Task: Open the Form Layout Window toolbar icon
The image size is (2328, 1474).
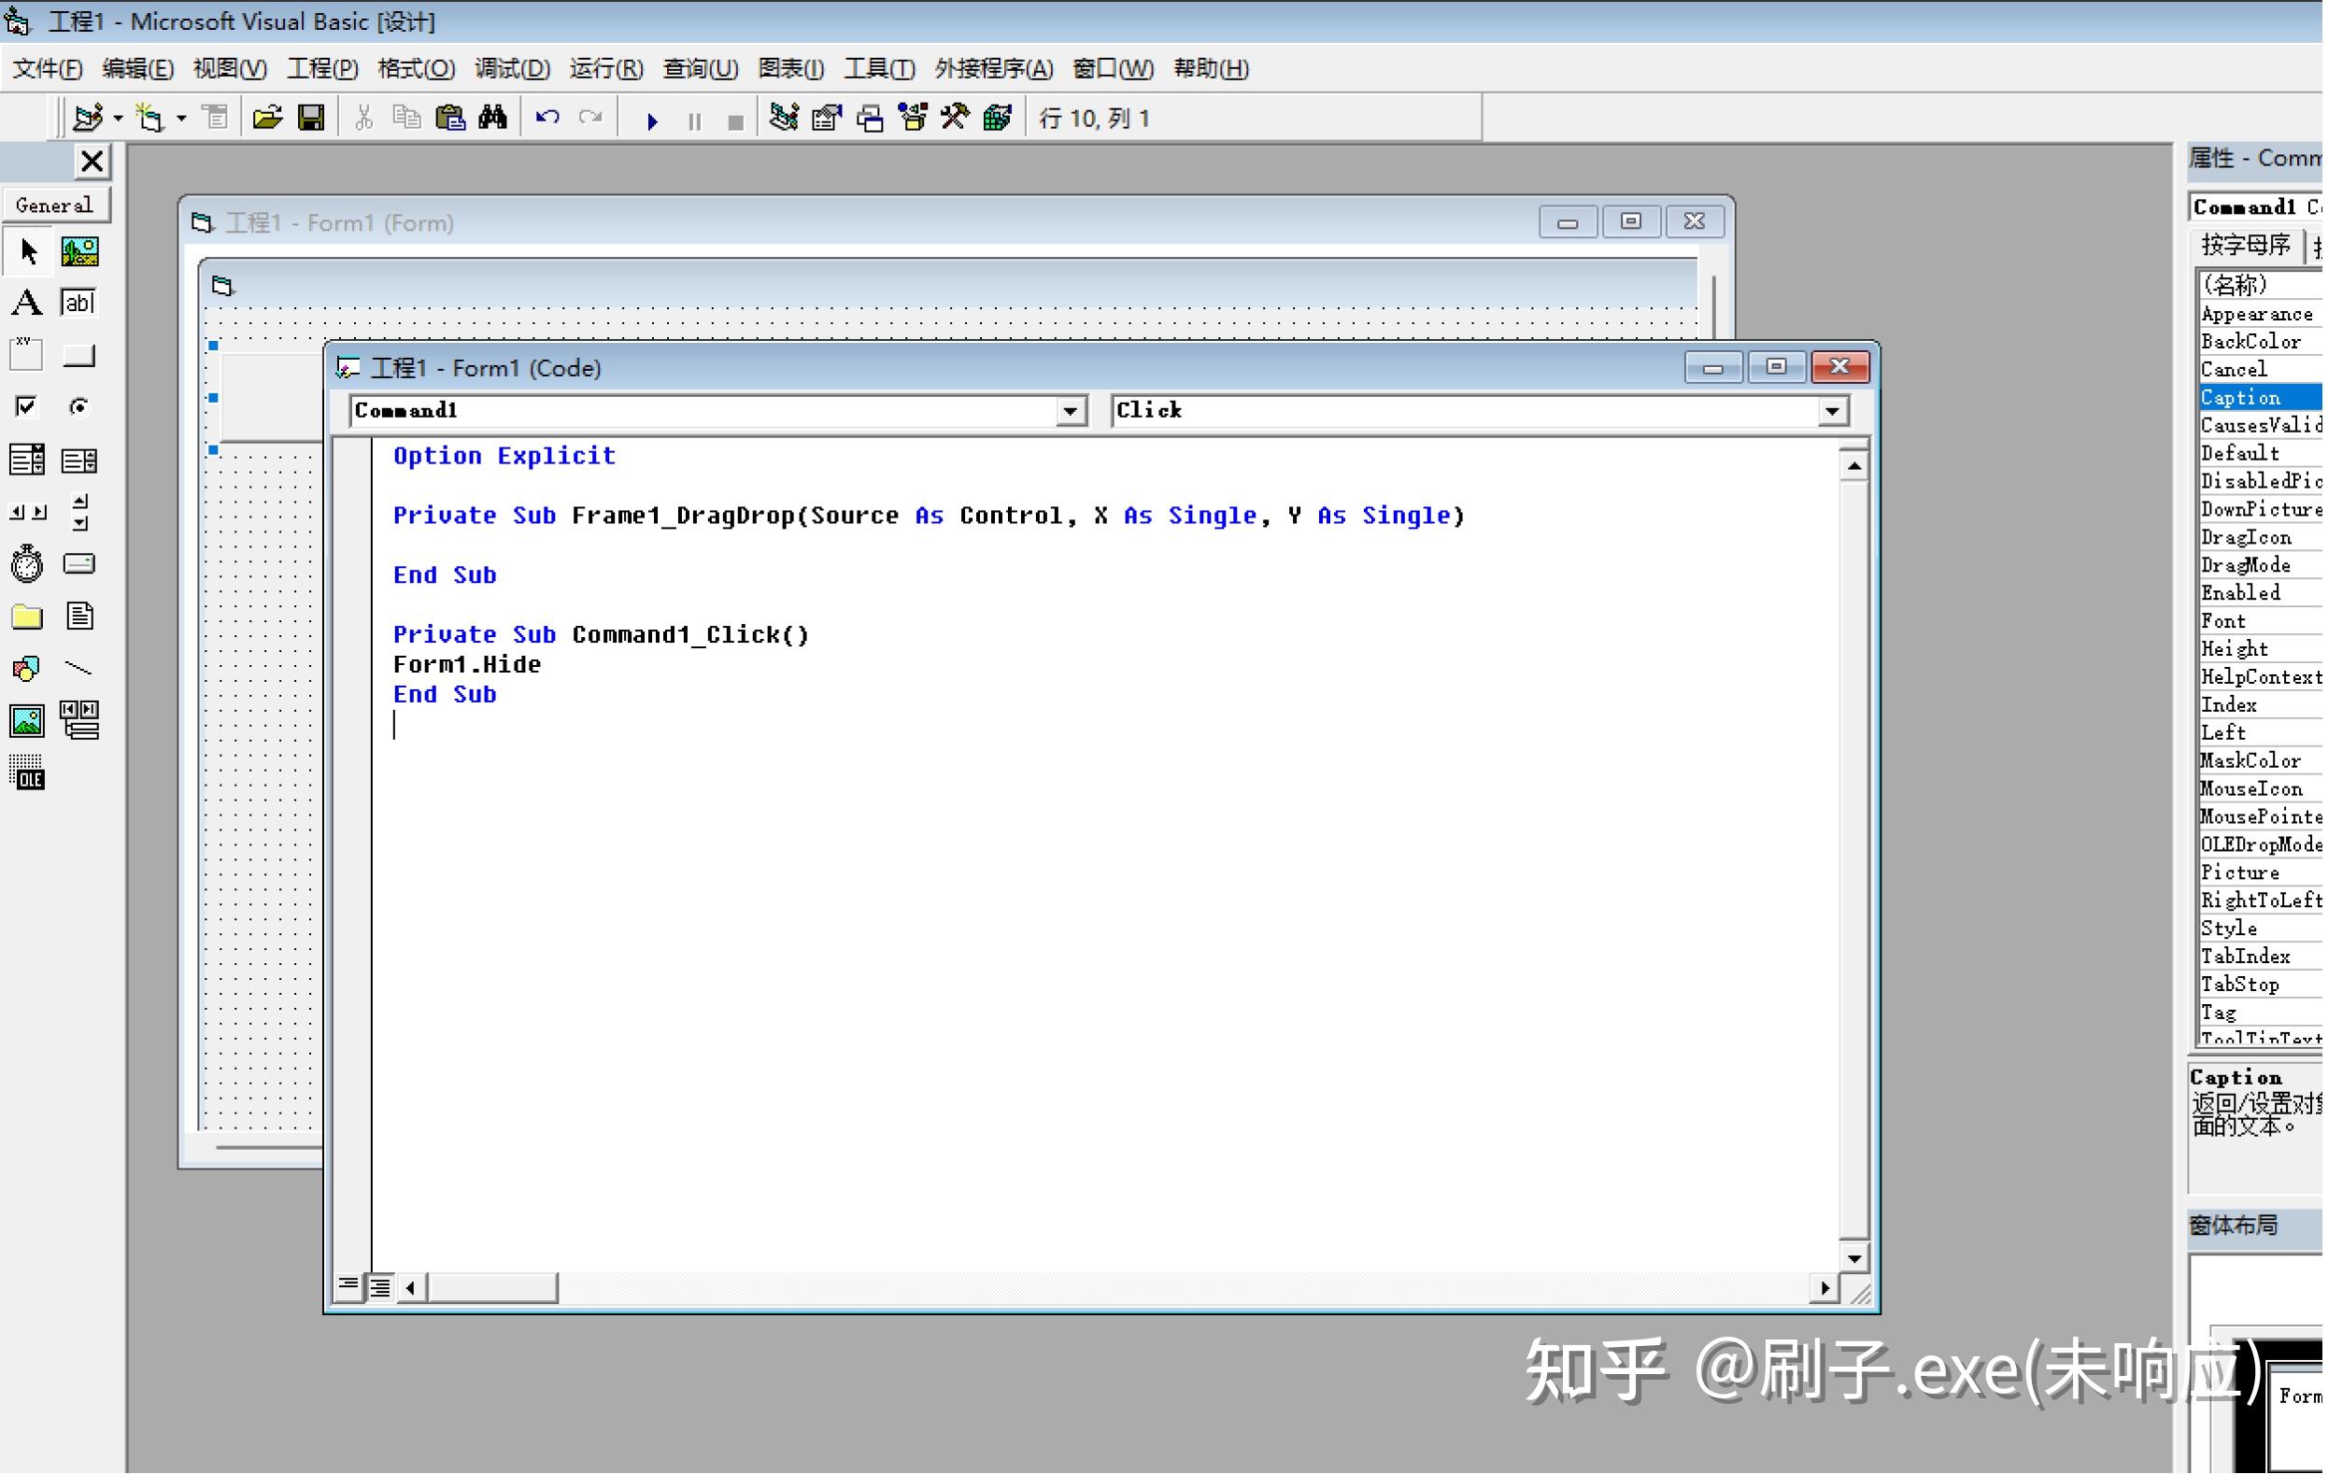Action: (868, 117)
